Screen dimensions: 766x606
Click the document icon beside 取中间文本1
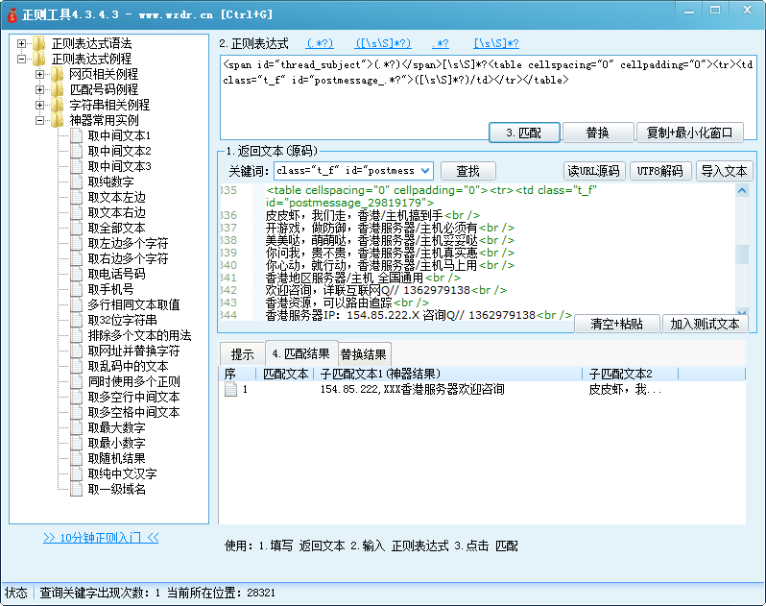click(x=76, y=135)
